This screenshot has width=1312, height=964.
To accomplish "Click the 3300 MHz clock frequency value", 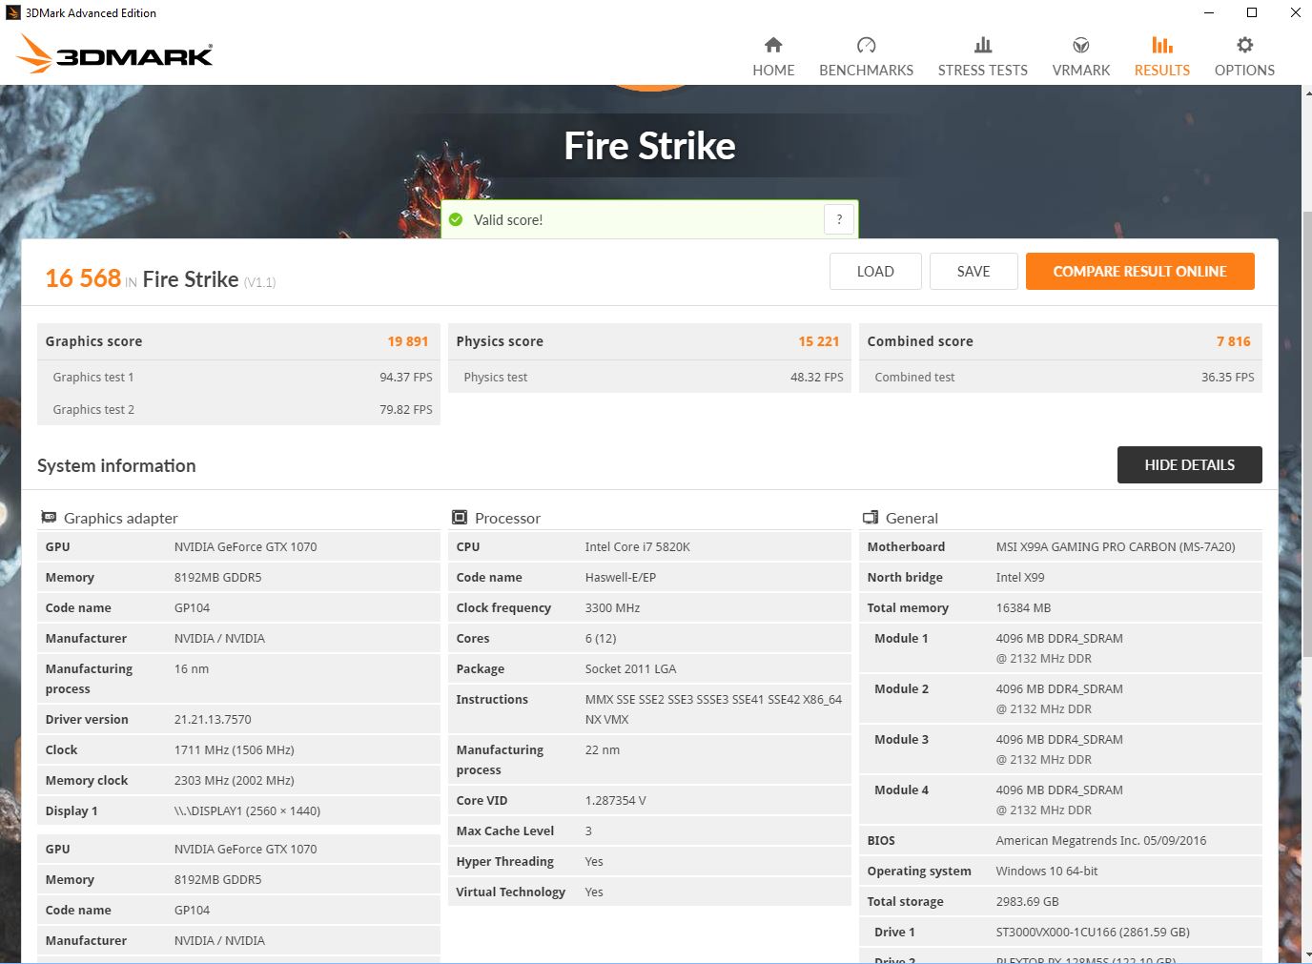I will tap(613, 607).
